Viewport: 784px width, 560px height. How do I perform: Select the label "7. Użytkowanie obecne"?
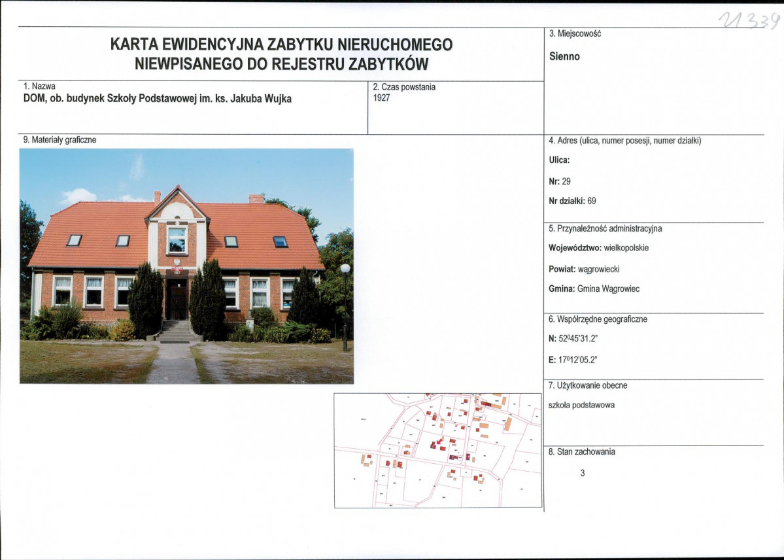(x=588, y=386)
